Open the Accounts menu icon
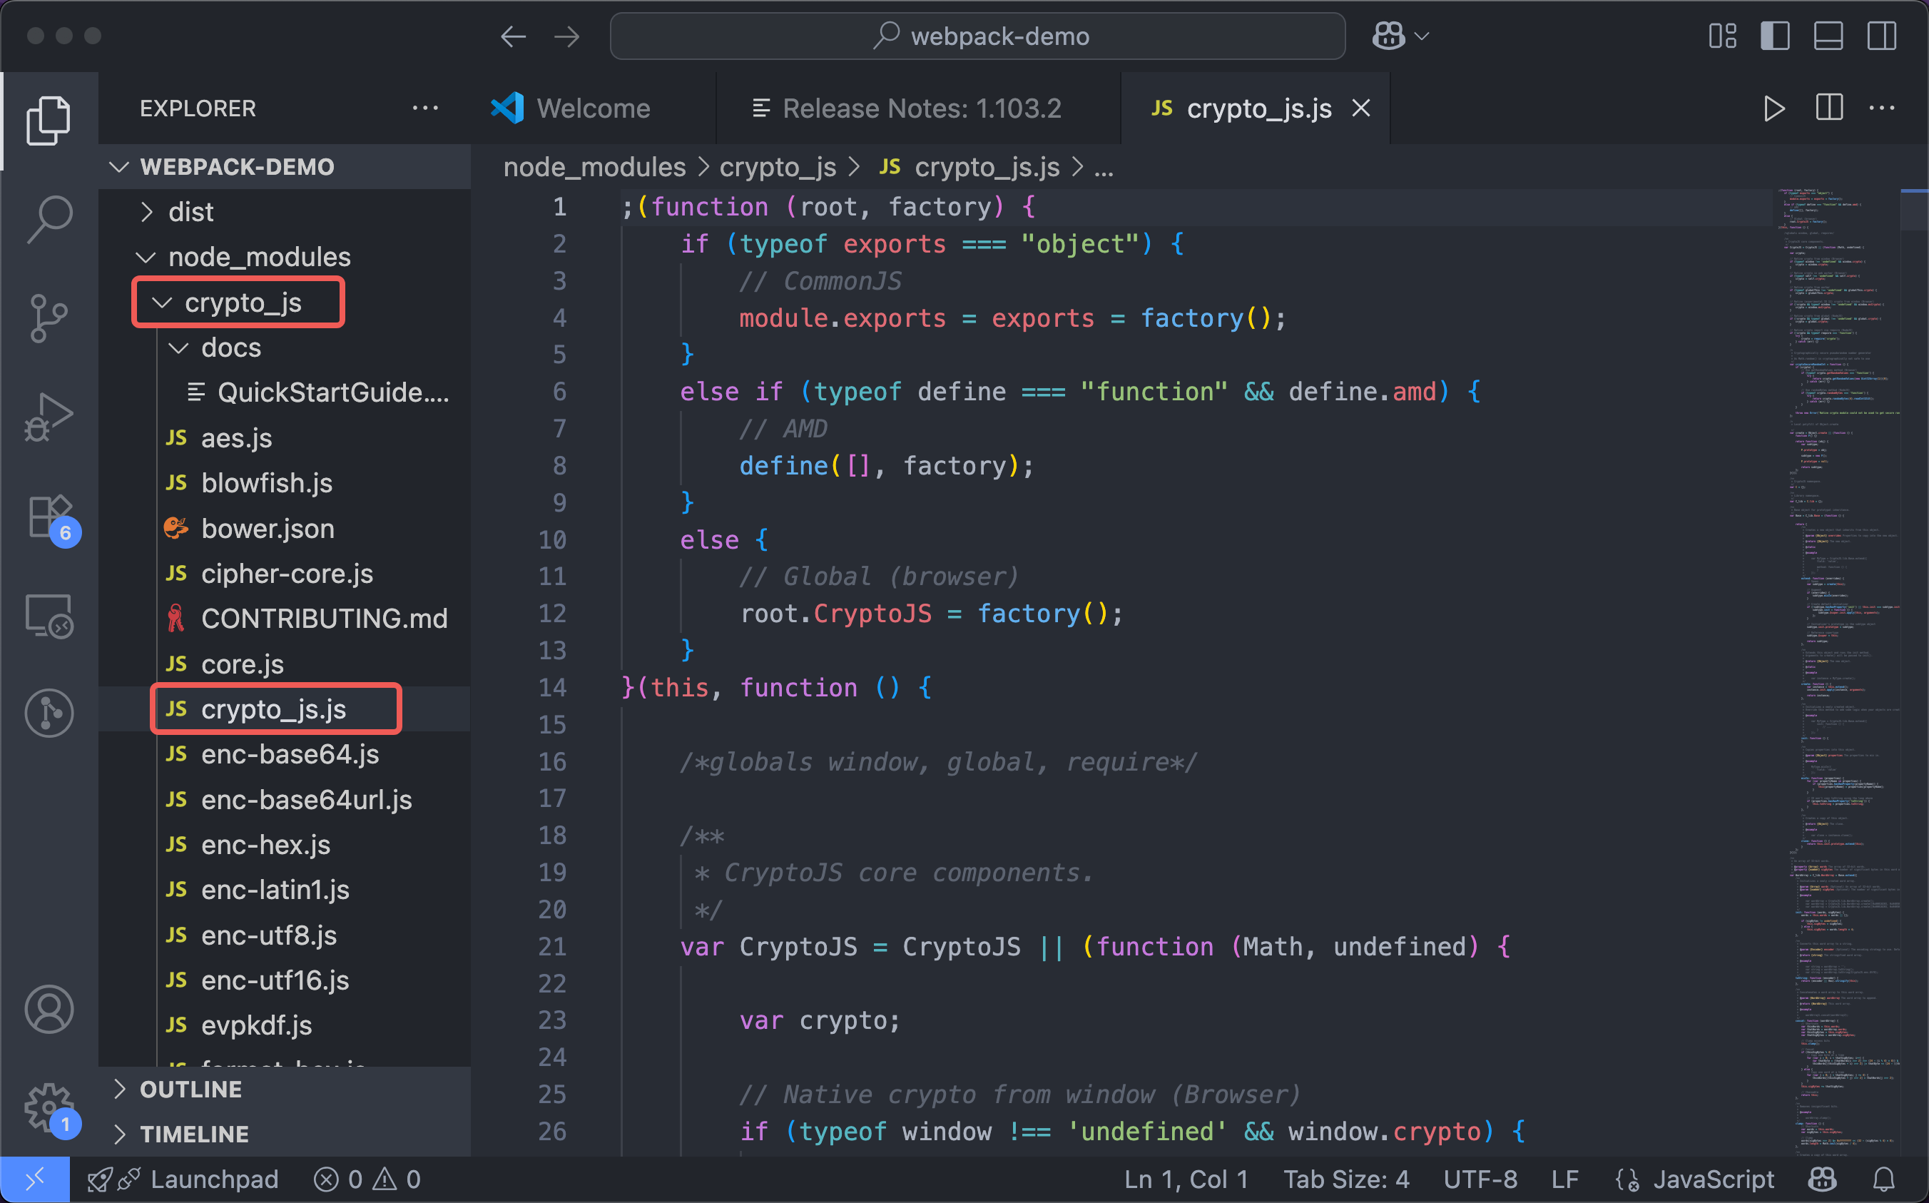 tap(49, 1009)
